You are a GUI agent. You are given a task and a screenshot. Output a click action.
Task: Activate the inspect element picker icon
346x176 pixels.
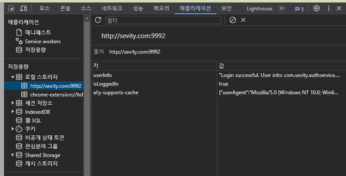pyautogui.click(x=11, y=8)
